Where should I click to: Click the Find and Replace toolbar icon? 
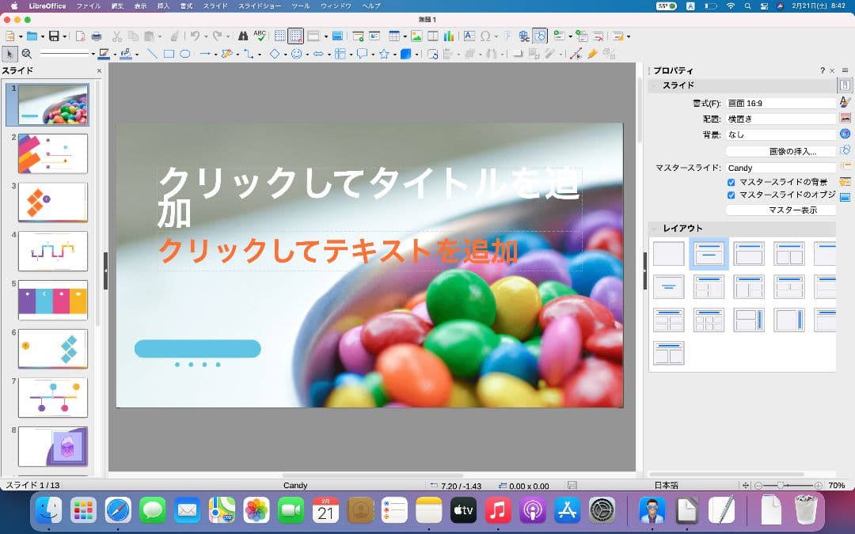243,35
